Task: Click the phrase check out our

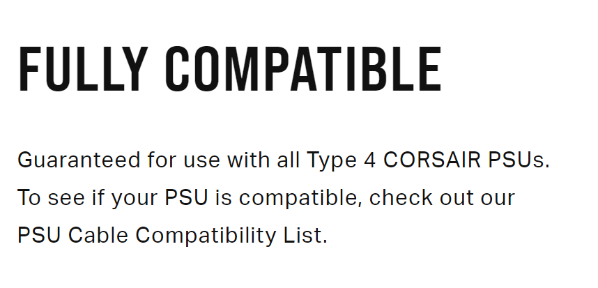Action: [442, 197]
